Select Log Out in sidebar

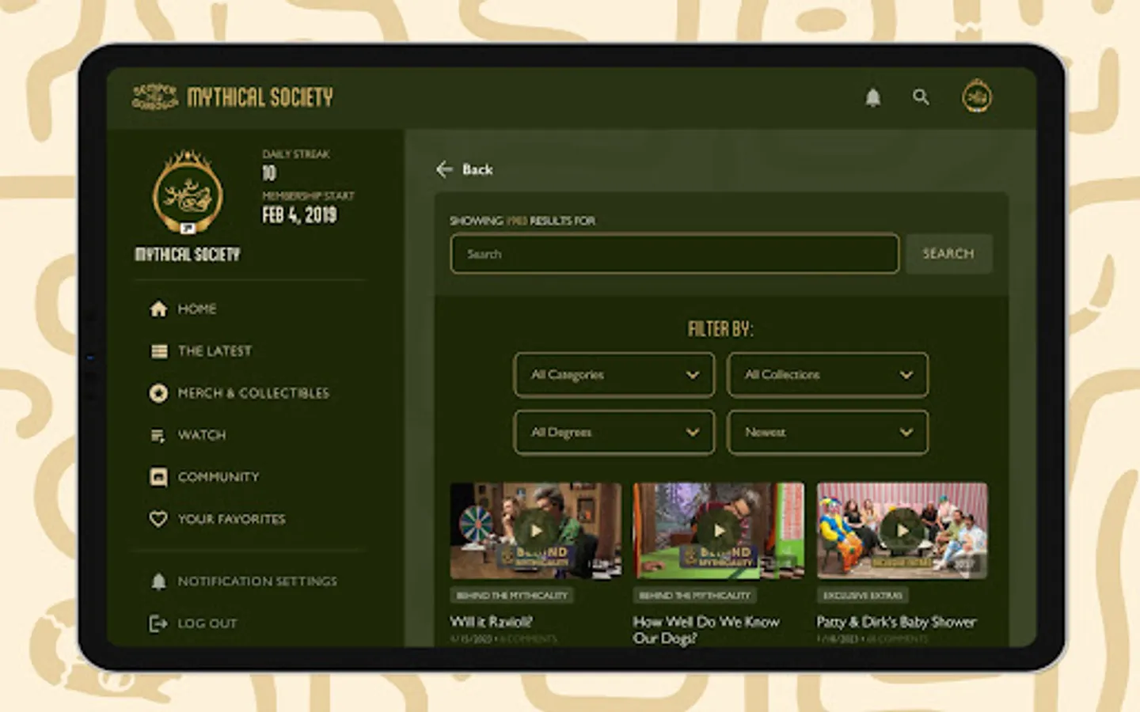pyautogui.click(x=207, y=623)
